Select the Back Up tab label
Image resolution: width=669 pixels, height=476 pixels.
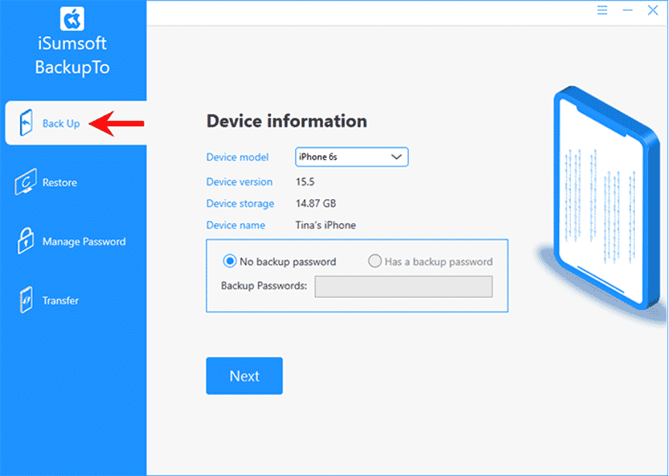[61, 123]
